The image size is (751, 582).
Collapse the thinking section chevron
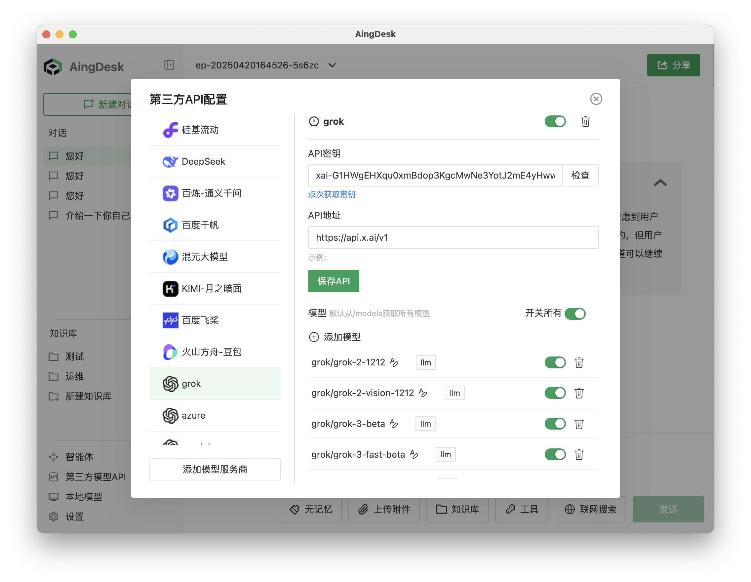[x=660, y=183]
